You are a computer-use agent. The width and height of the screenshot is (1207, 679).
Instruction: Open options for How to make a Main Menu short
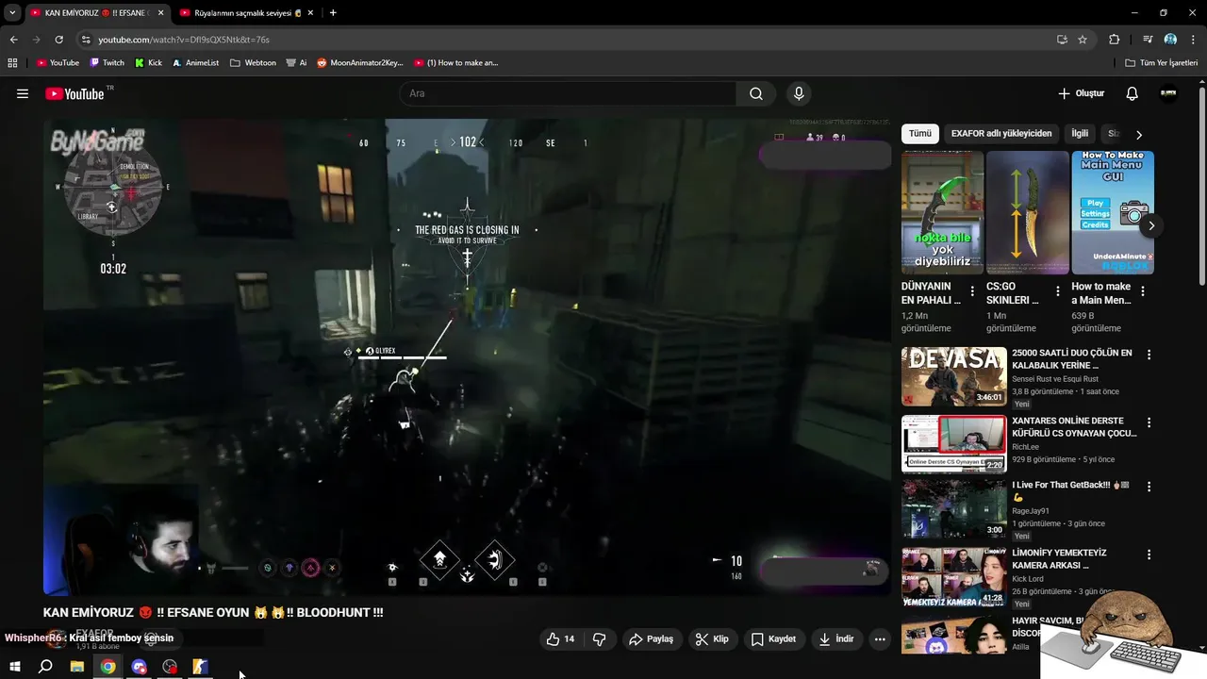coord(1143,291)
